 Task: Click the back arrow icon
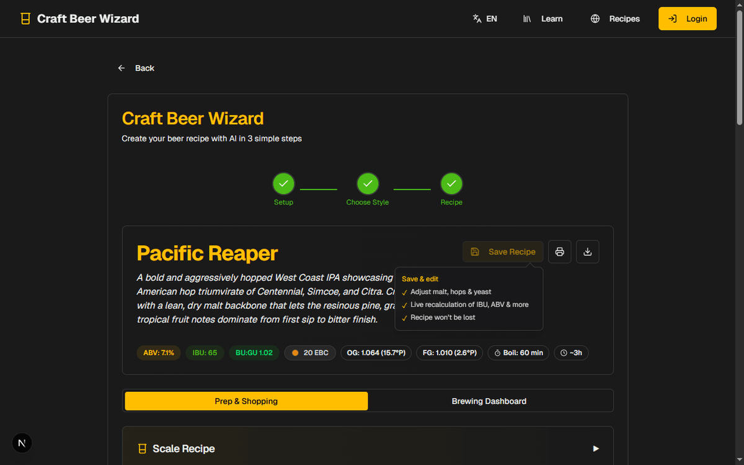pyautogui.click(x=122, y=68)
